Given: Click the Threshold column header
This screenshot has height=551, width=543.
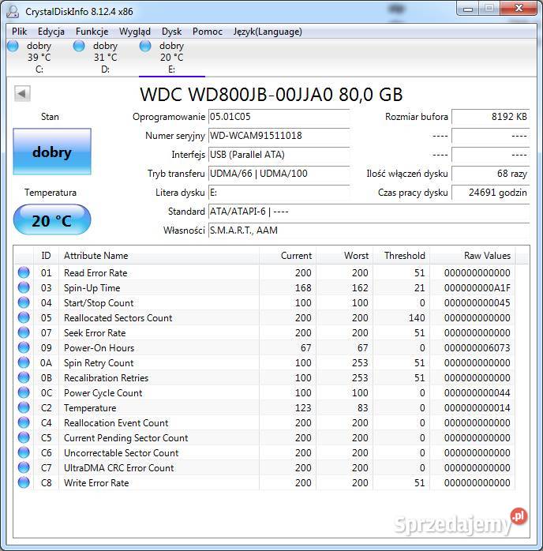Looking at the screenshot, I should pyautogui.click(x=402, y=256).
